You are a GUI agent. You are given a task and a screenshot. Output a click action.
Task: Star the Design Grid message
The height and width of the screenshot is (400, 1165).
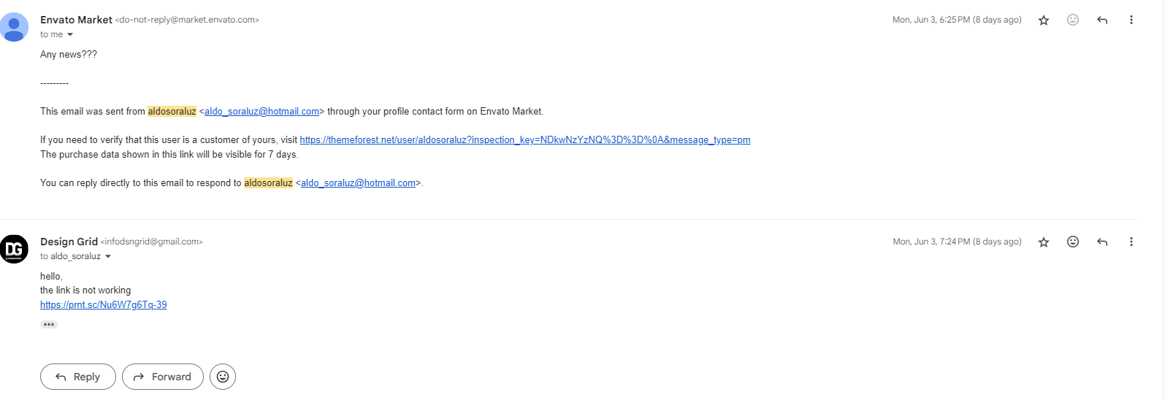(x=1044, y=242)
